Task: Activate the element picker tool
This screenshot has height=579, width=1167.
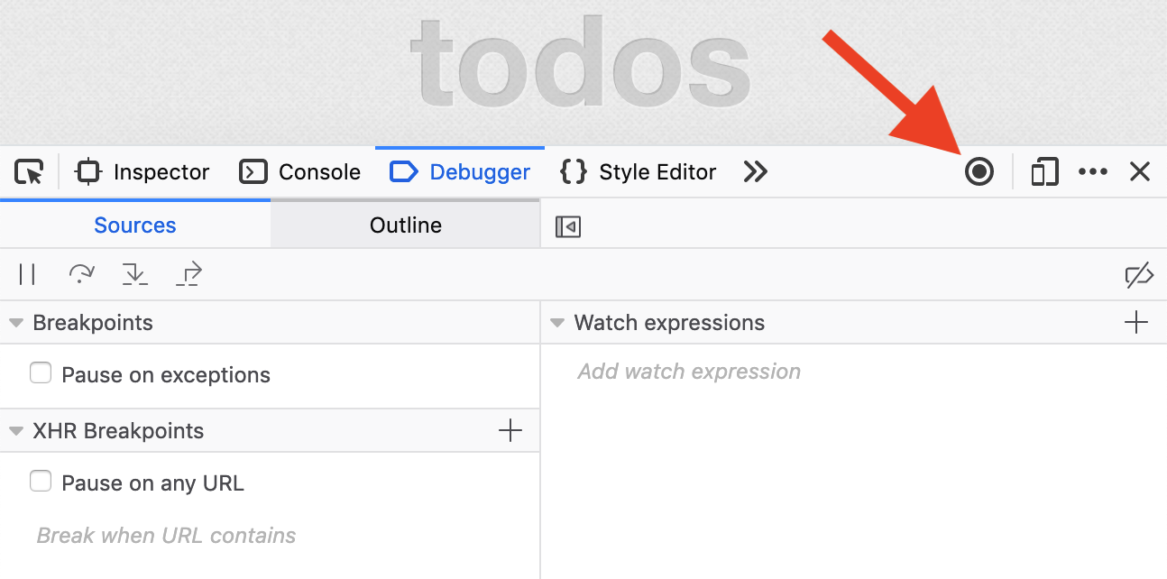Action: 29,171
